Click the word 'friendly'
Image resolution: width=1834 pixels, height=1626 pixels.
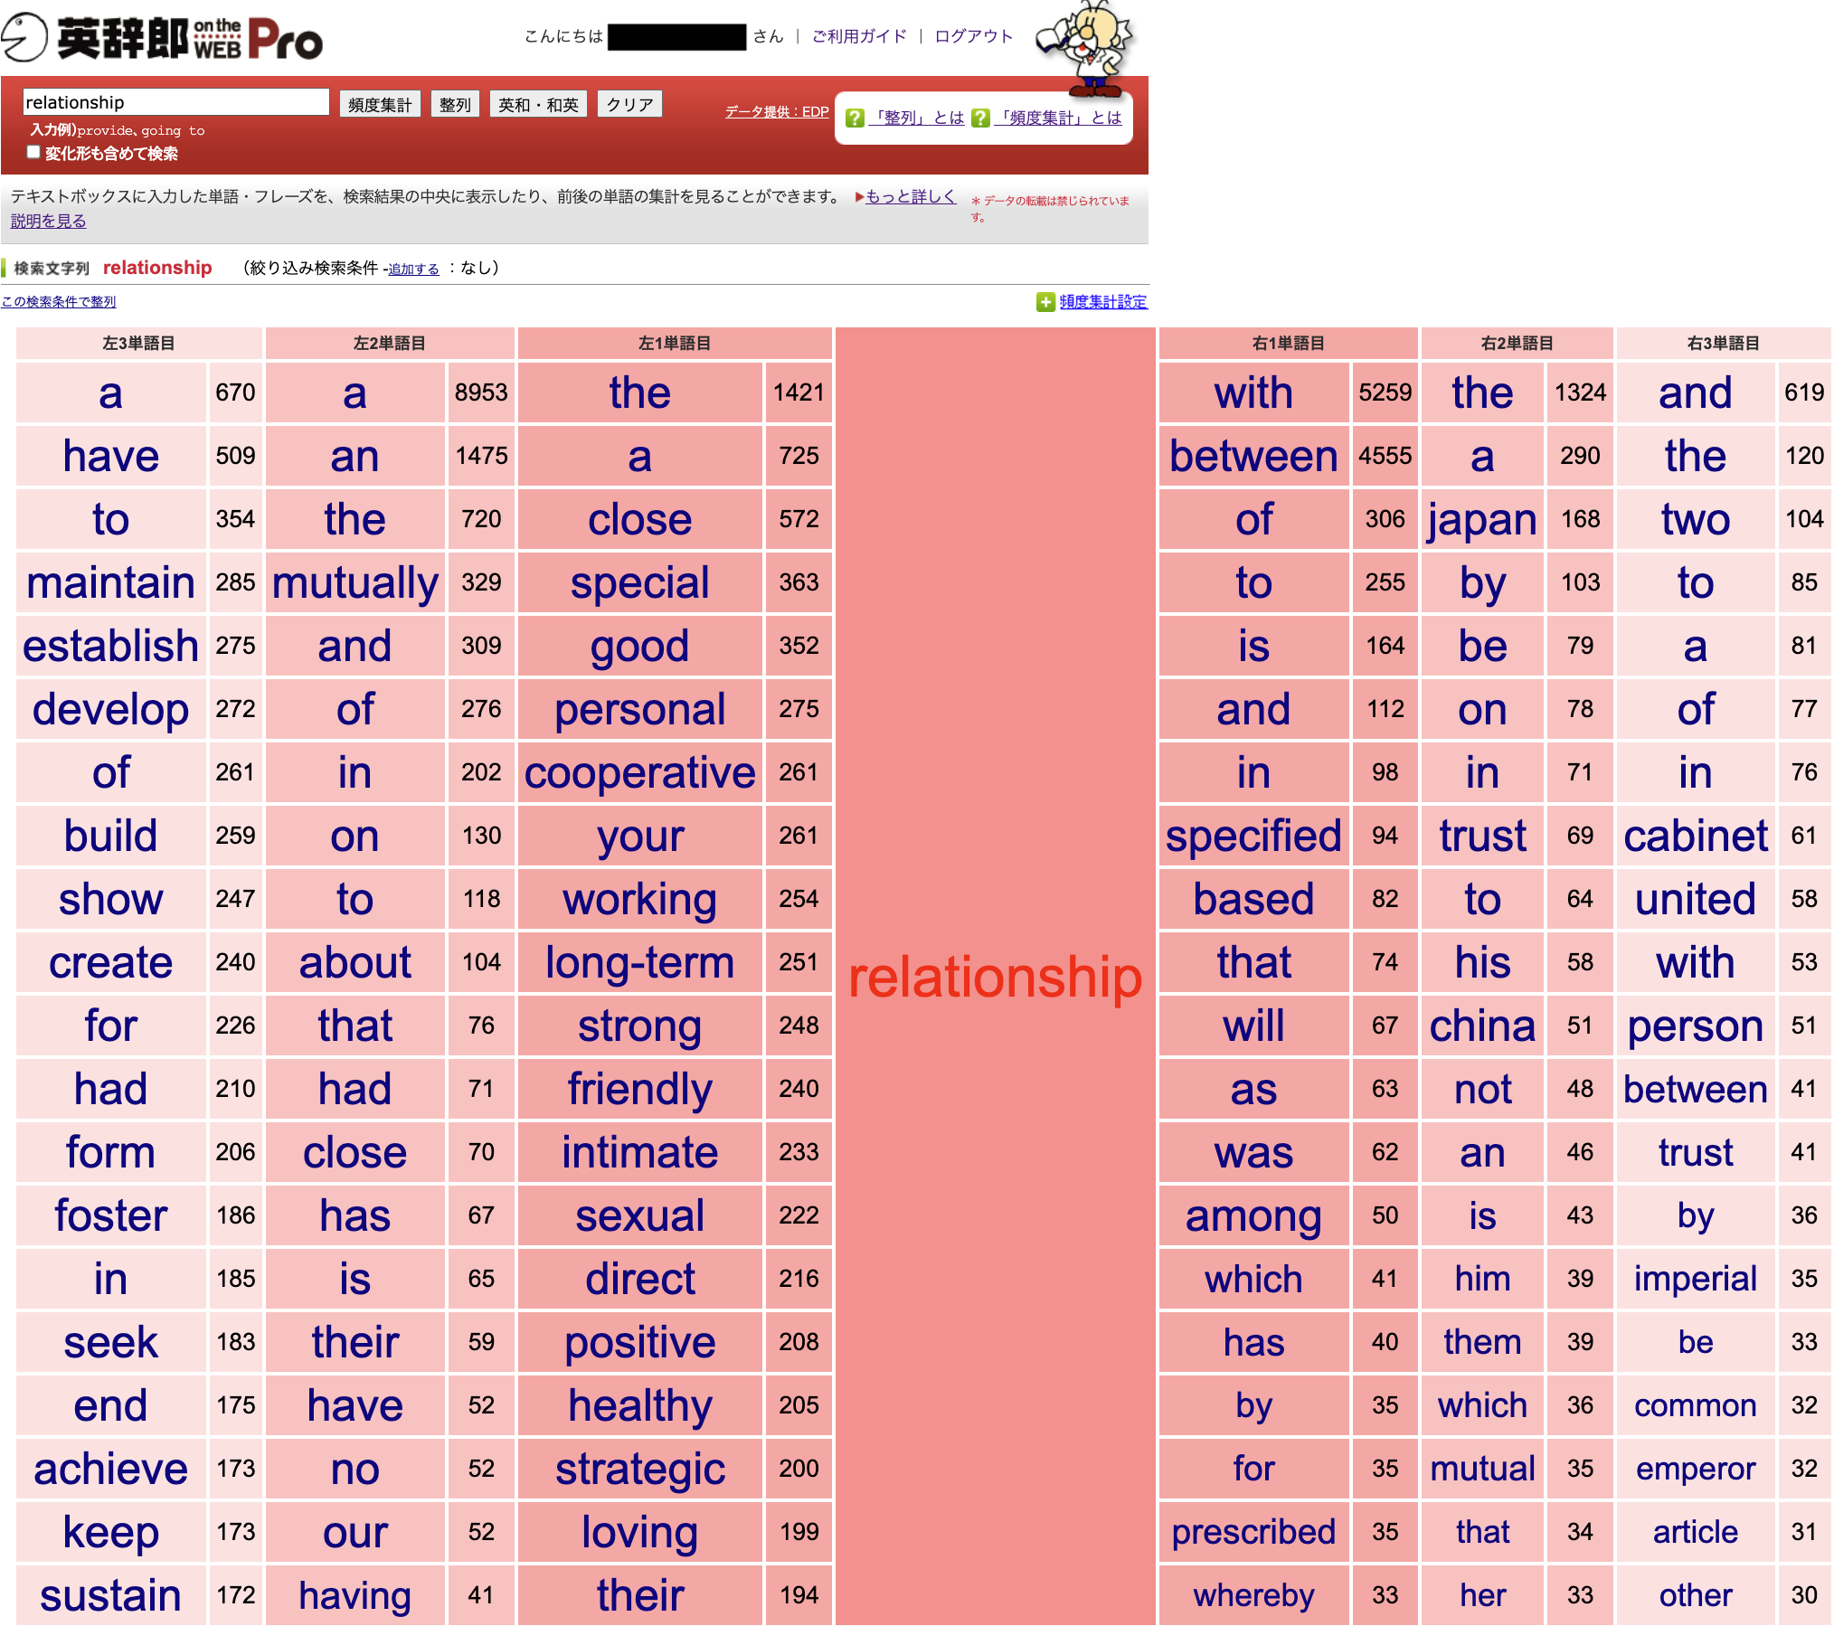click(640, 1090)
